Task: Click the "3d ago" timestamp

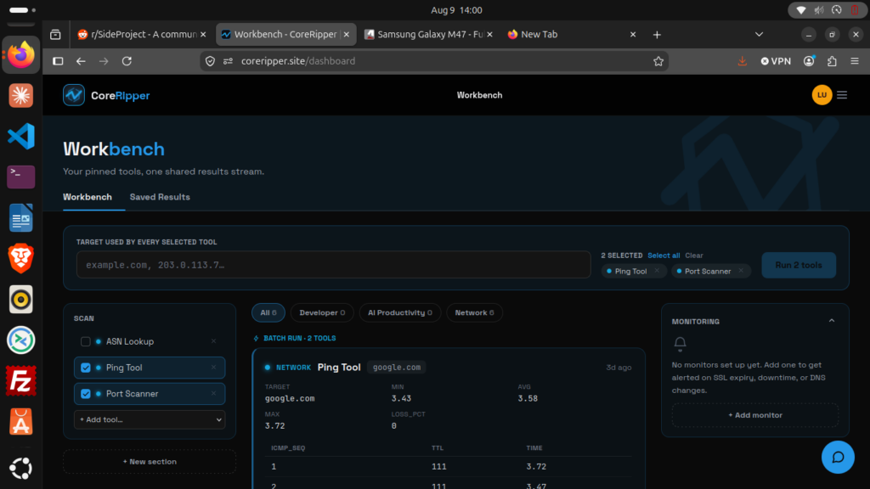Action: click(x=619, y=368)
